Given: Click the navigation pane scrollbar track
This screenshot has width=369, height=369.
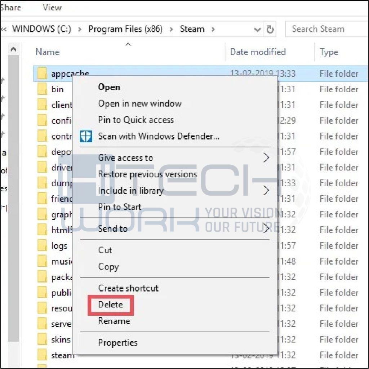Looking at the screenshot, I should point(13,198).
